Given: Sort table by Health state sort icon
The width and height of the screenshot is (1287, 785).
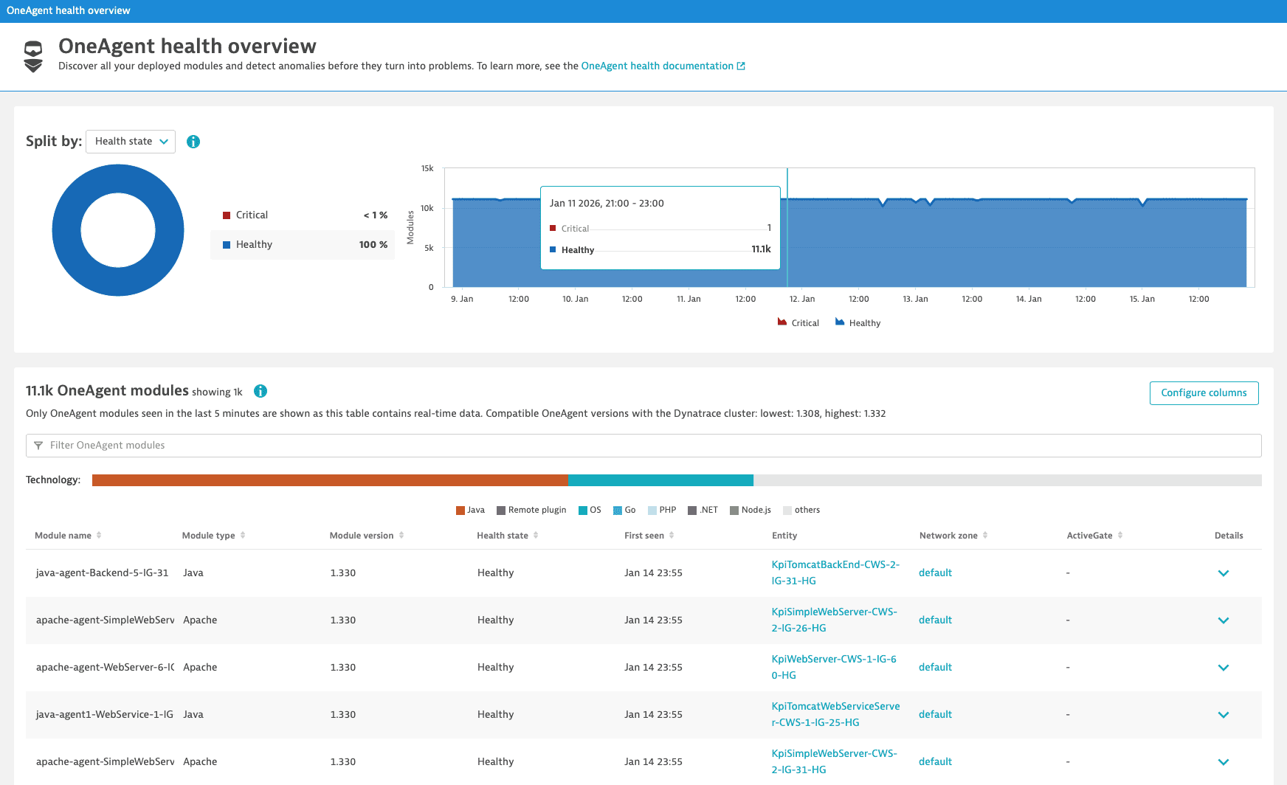Looking at the screenshot, I should click(536, 536).
